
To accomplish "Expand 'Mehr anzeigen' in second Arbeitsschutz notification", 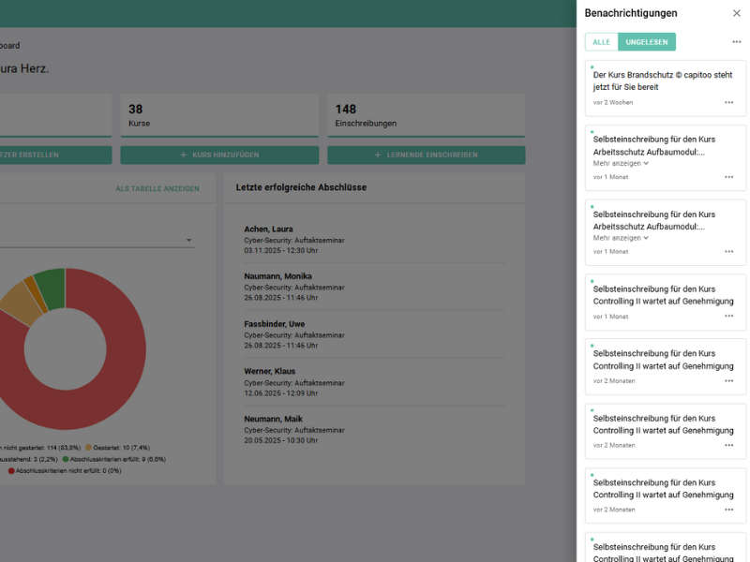I will click(x=621, y=238).
